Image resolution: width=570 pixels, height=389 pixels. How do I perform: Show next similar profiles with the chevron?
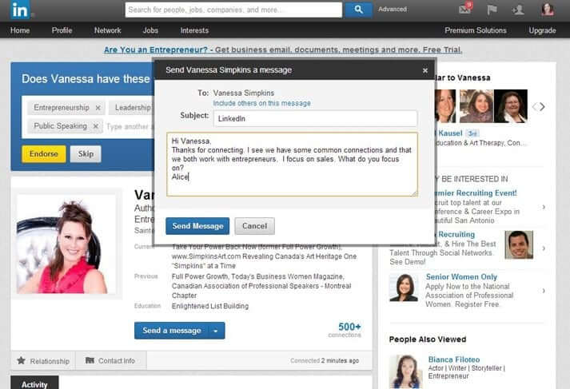(543, 106)
